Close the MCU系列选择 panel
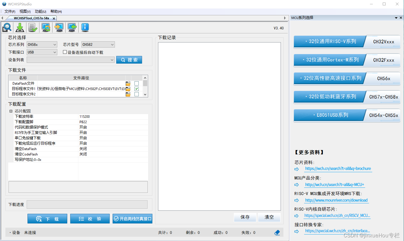404x241 pixels. coord(401,18)
